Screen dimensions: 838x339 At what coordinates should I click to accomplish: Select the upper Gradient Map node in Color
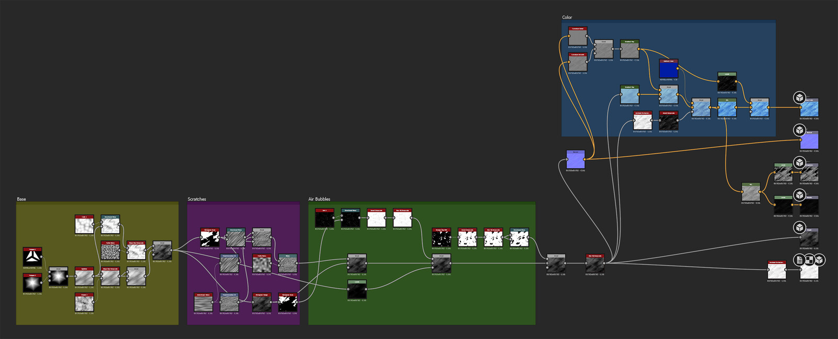630,49
